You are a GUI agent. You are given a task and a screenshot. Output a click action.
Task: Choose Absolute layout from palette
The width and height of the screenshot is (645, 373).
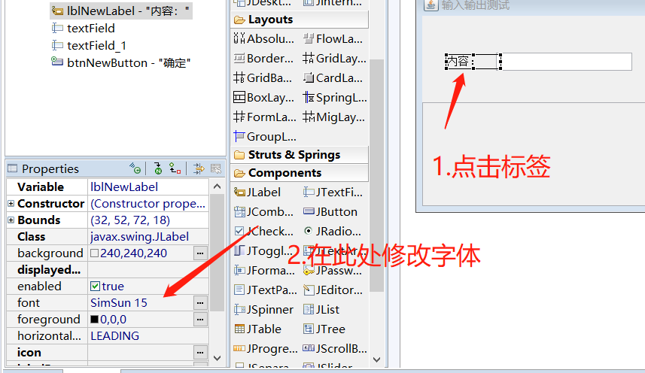pos(263,38)
